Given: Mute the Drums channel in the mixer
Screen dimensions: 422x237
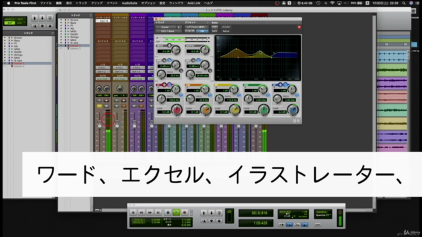Looking at the screenshot, I should pyautogui.click(x=106, y=106).
